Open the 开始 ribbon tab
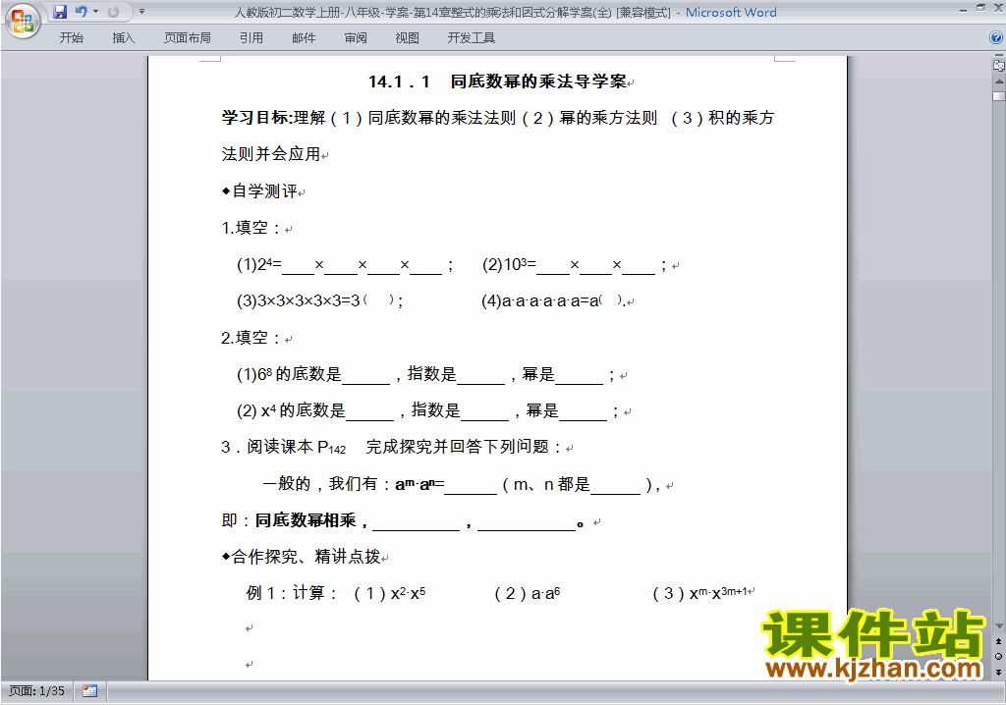1006x705 pixels. pos(71,38)
